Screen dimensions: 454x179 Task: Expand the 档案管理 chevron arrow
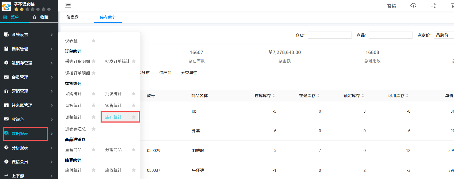click(52, 49)
